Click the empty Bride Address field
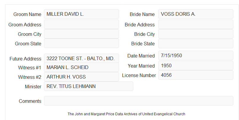Image resolution: width=239 pixels, height=120 pixels. 196,24
